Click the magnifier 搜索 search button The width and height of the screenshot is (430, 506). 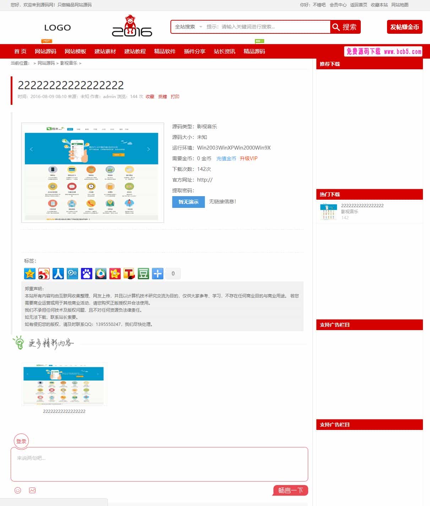click(345, 27)
